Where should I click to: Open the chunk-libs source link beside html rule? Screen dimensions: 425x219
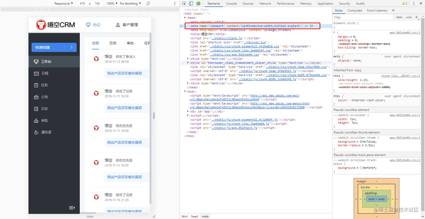point(401,76)
